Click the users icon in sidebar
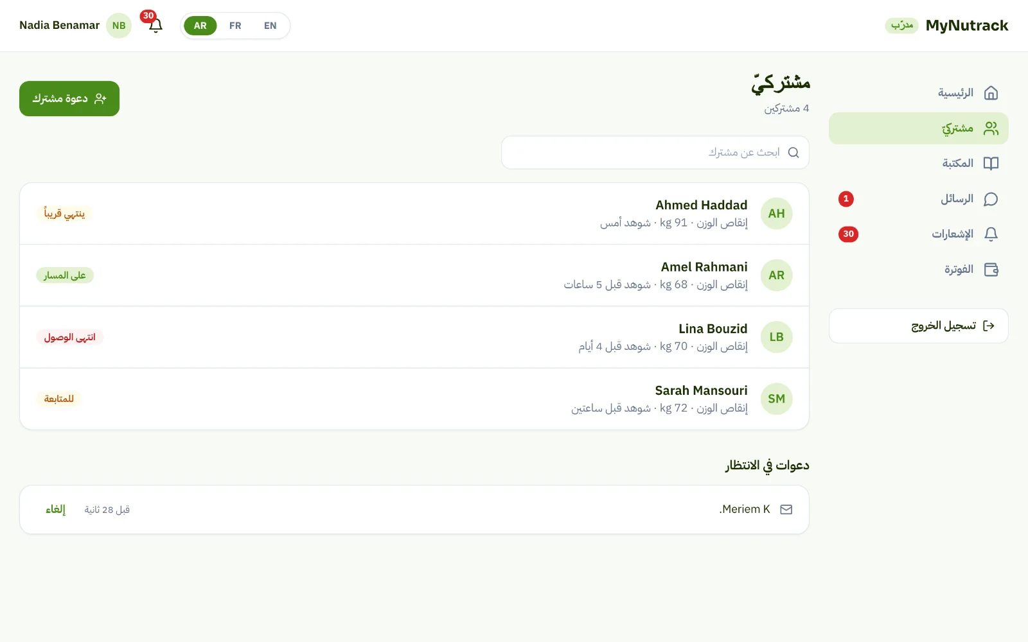Screen dimensions: 1028x642 [x=991, y=128]
